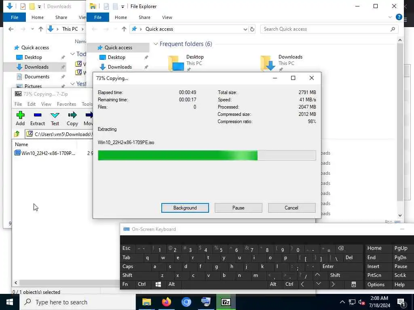Open recent locations dropdown in Downloads window

point(32,29)
